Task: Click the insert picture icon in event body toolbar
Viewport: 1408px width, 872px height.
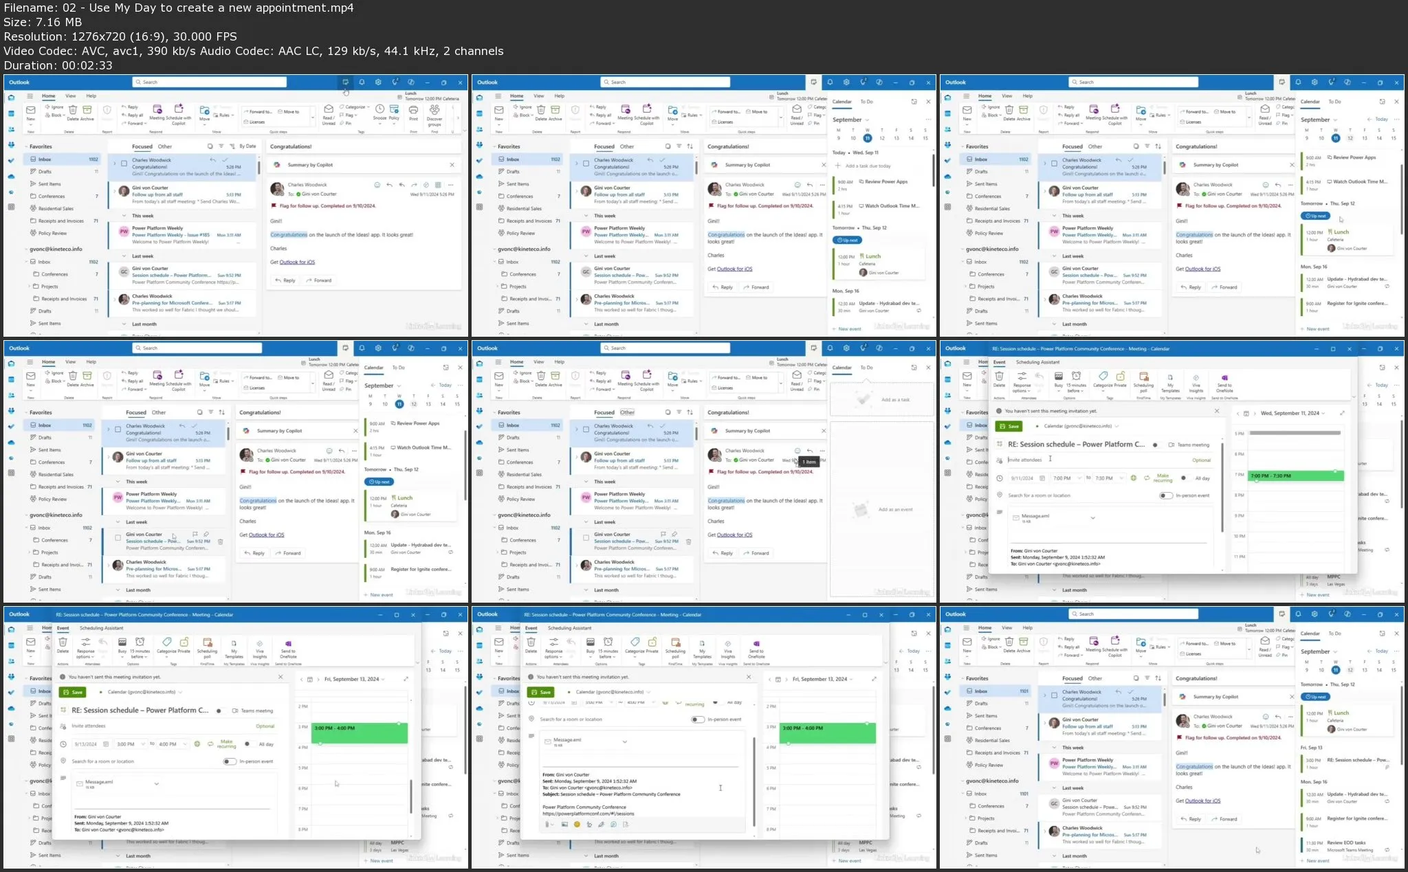Action: 564,824
